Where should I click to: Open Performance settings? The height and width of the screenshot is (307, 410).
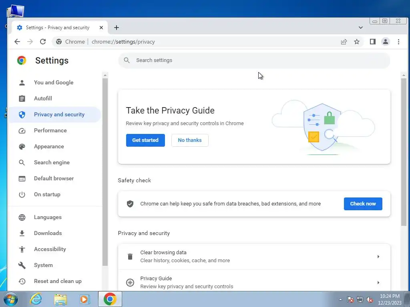tap(55, 131)
